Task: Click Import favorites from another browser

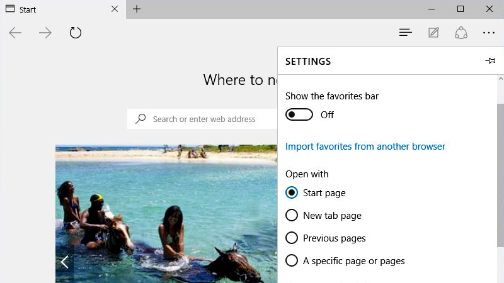Action: coord(365,147)
